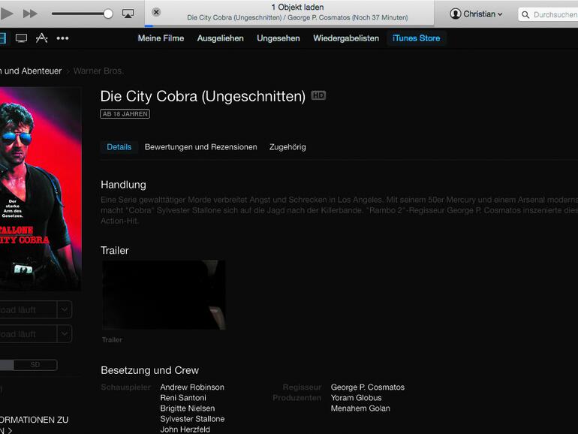The width and height of the screenshot is (578, 434).
Task: Open producer Yoram Globus
Action: click(x=356, y=398)
